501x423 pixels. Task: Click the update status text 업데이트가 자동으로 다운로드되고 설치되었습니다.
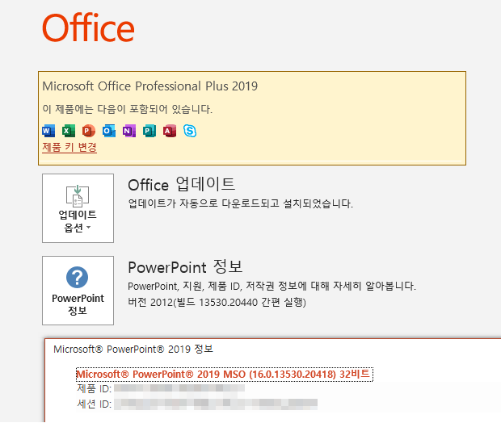click(240, 203)
